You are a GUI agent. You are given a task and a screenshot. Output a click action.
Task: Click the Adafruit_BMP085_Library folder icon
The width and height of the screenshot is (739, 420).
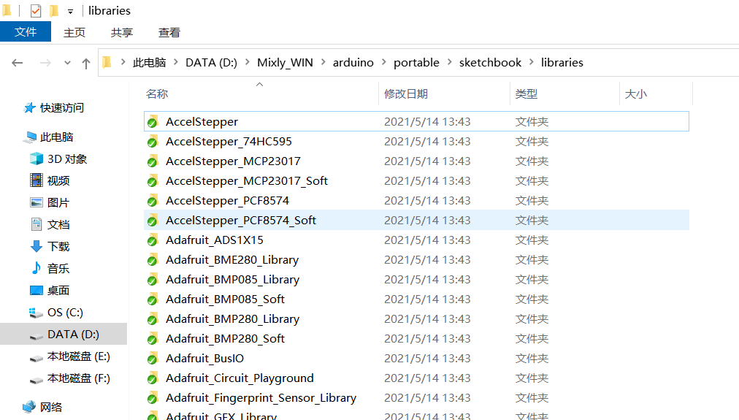click(x=152, y=280)
